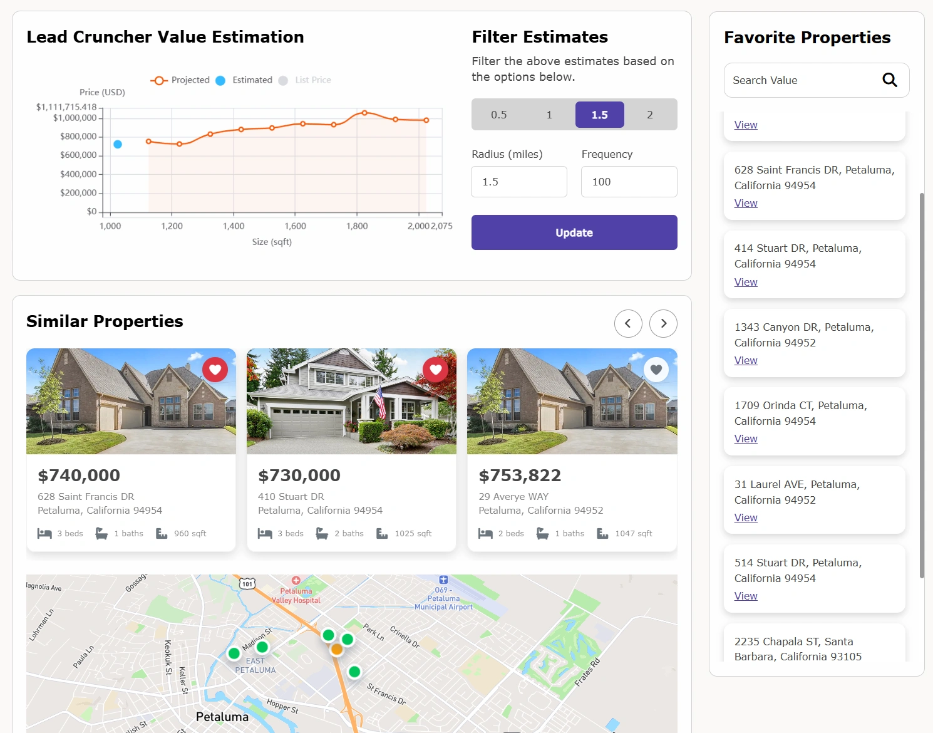Unfavorite 410 Stuart DR via heart icon
933x733 pixels.
pyautogui.click(x=436, y=370)
